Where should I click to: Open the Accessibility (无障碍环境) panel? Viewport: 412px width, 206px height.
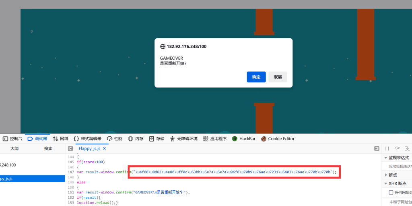pos(183,139)
